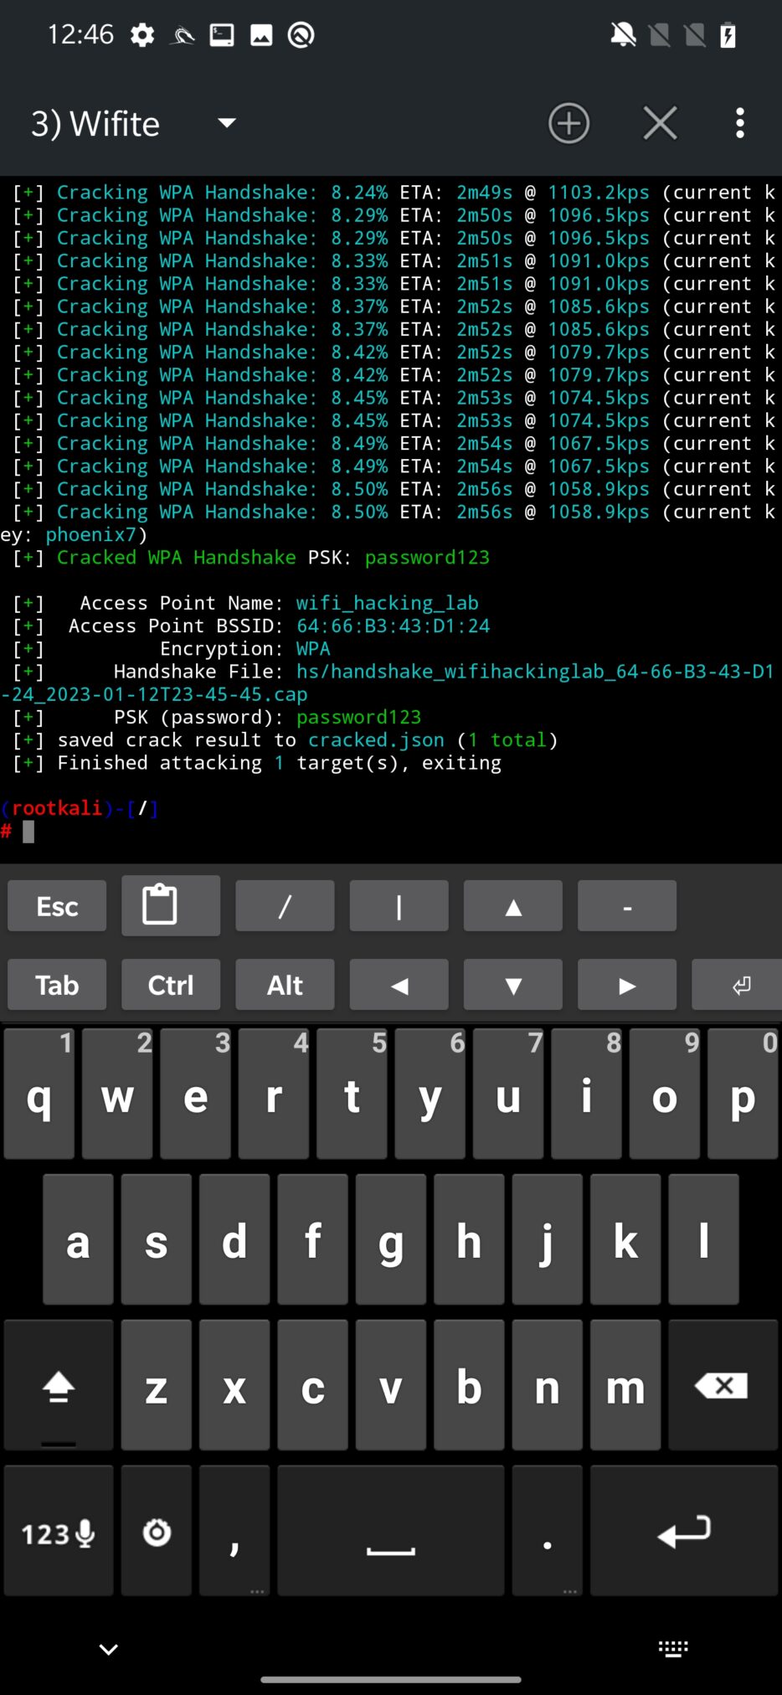Close the current terminal session
Viewport: 782px width, 1695px height.
pyautogui.click(x=661, y=124)
